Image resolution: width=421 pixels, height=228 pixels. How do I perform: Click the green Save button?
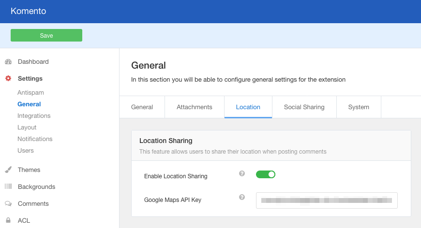[x=46, y=35]
